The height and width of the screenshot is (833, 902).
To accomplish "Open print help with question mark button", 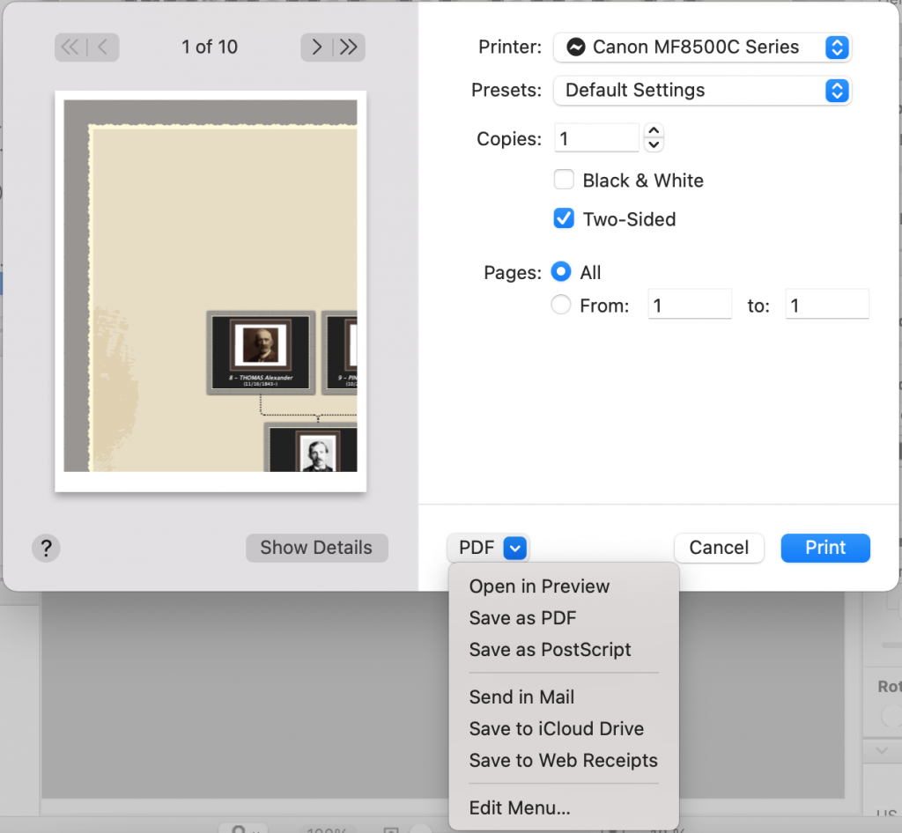I will pyautogui.click(x=46, y=548).
